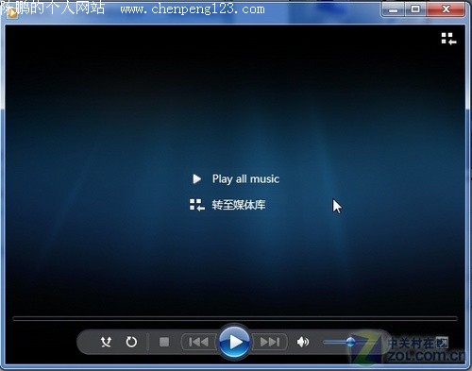Skip to the next track

(x=270, y=342)
